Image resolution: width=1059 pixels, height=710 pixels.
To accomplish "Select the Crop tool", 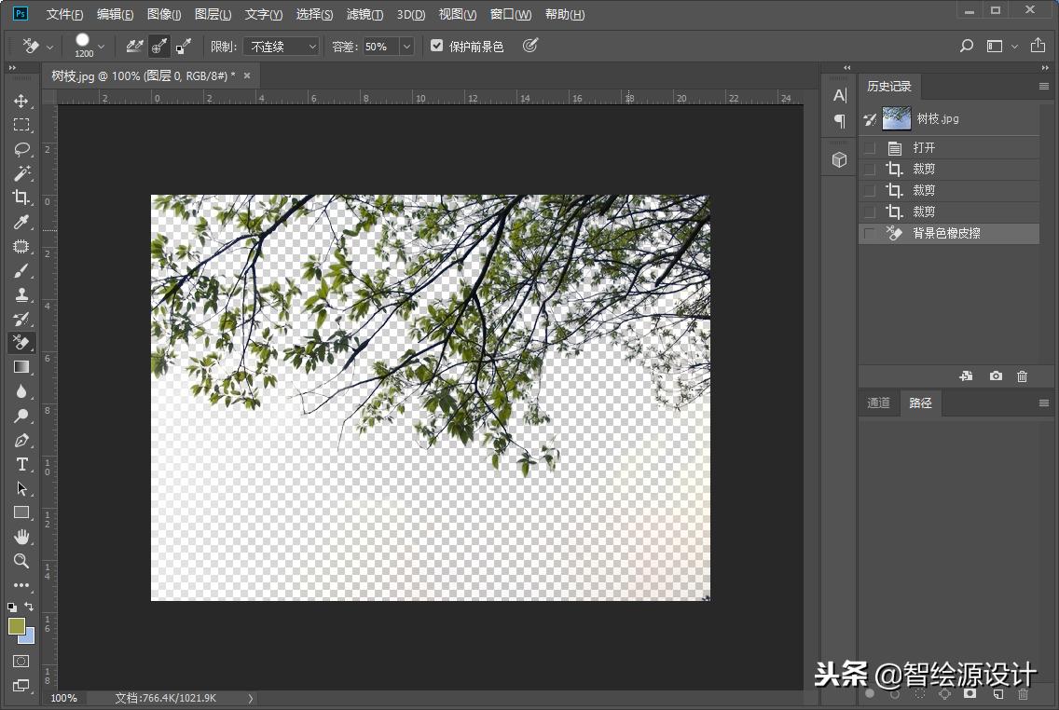I will 21,198.
